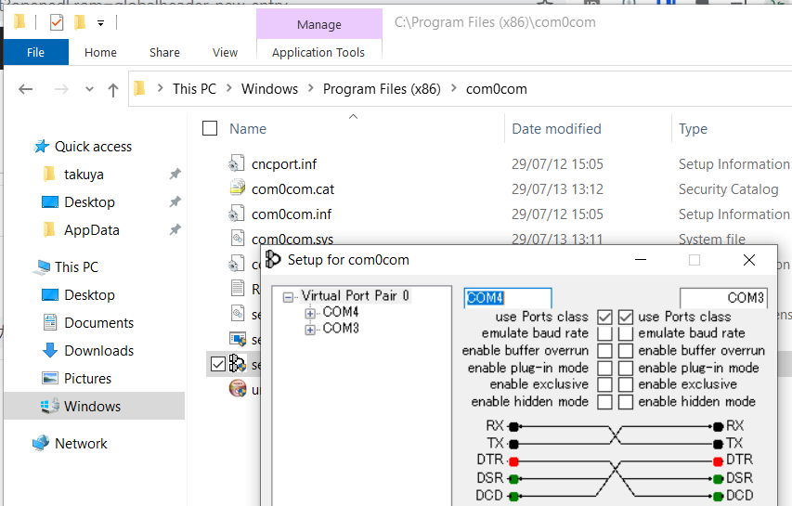Unpin takuya via its pin icon
This screenshot has height=506, width=792.
[x=175, y=175]
